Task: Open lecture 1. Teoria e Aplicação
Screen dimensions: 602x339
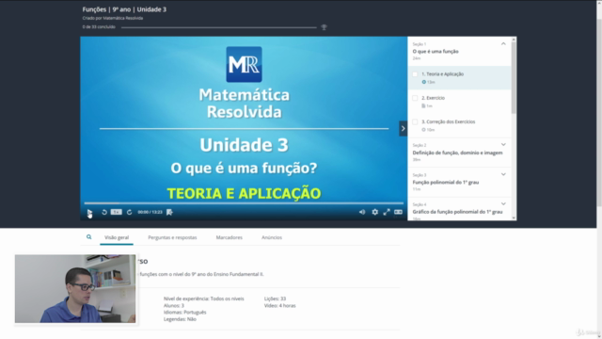Action: 460,77
